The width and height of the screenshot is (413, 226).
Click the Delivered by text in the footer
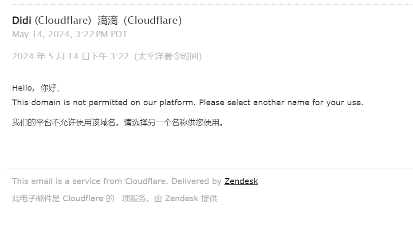click(x=196, y=181)
